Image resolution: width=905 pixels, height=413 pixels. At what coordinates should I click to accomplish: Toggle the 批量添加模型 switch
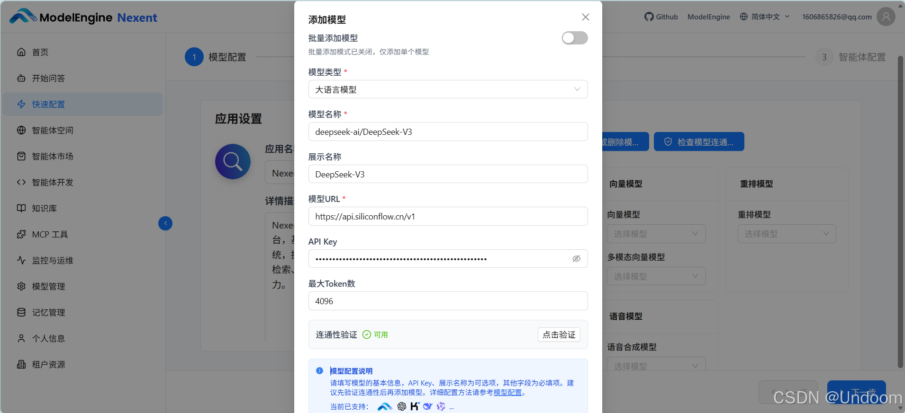click(575, 38)
